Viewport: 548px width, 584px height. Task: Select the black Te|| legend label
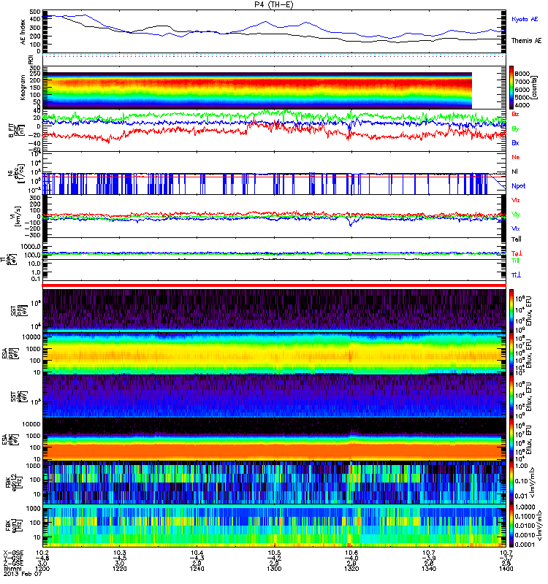[x=517, y=239]
